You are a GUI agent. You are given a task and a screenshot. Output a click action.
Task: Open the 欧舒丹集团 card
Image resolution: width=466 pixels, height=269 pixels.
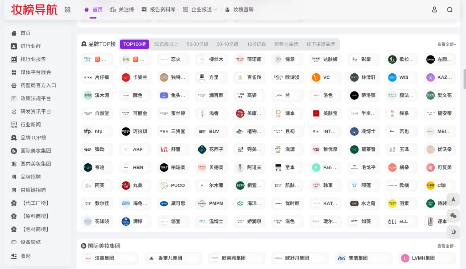(x=300, y=258)
